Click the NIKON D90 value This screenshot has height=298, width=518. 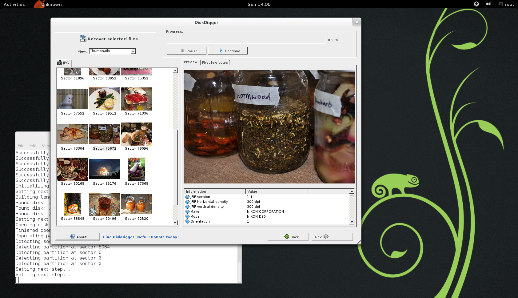click(x=256, y=216)
